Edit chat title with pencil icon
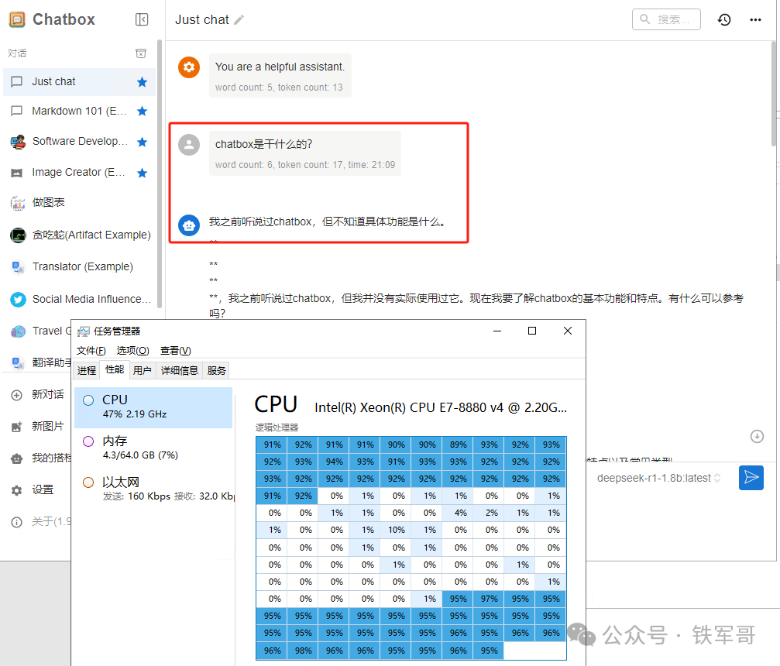Image resolution: width=780 pixels, height=666 pixels. coord(239,20)
